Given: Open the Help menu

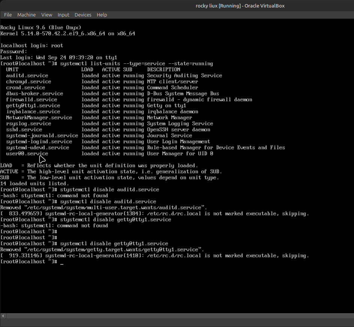Looking at the screenshot, I should [x=102, y=15].
